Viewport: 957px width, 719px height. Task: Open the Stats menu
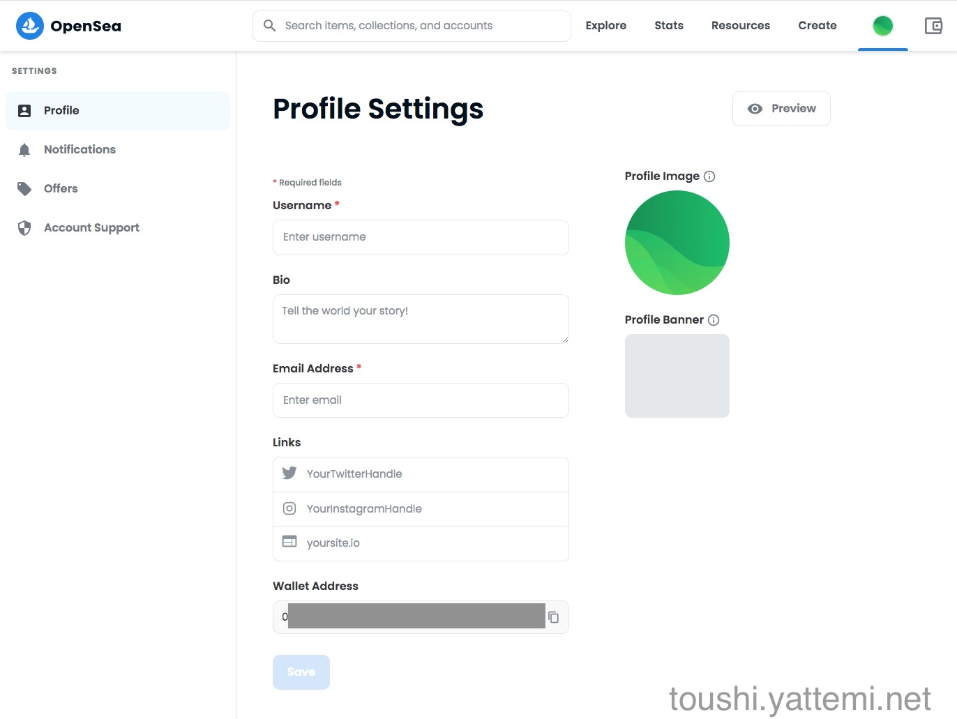click(x=668, y=26)
